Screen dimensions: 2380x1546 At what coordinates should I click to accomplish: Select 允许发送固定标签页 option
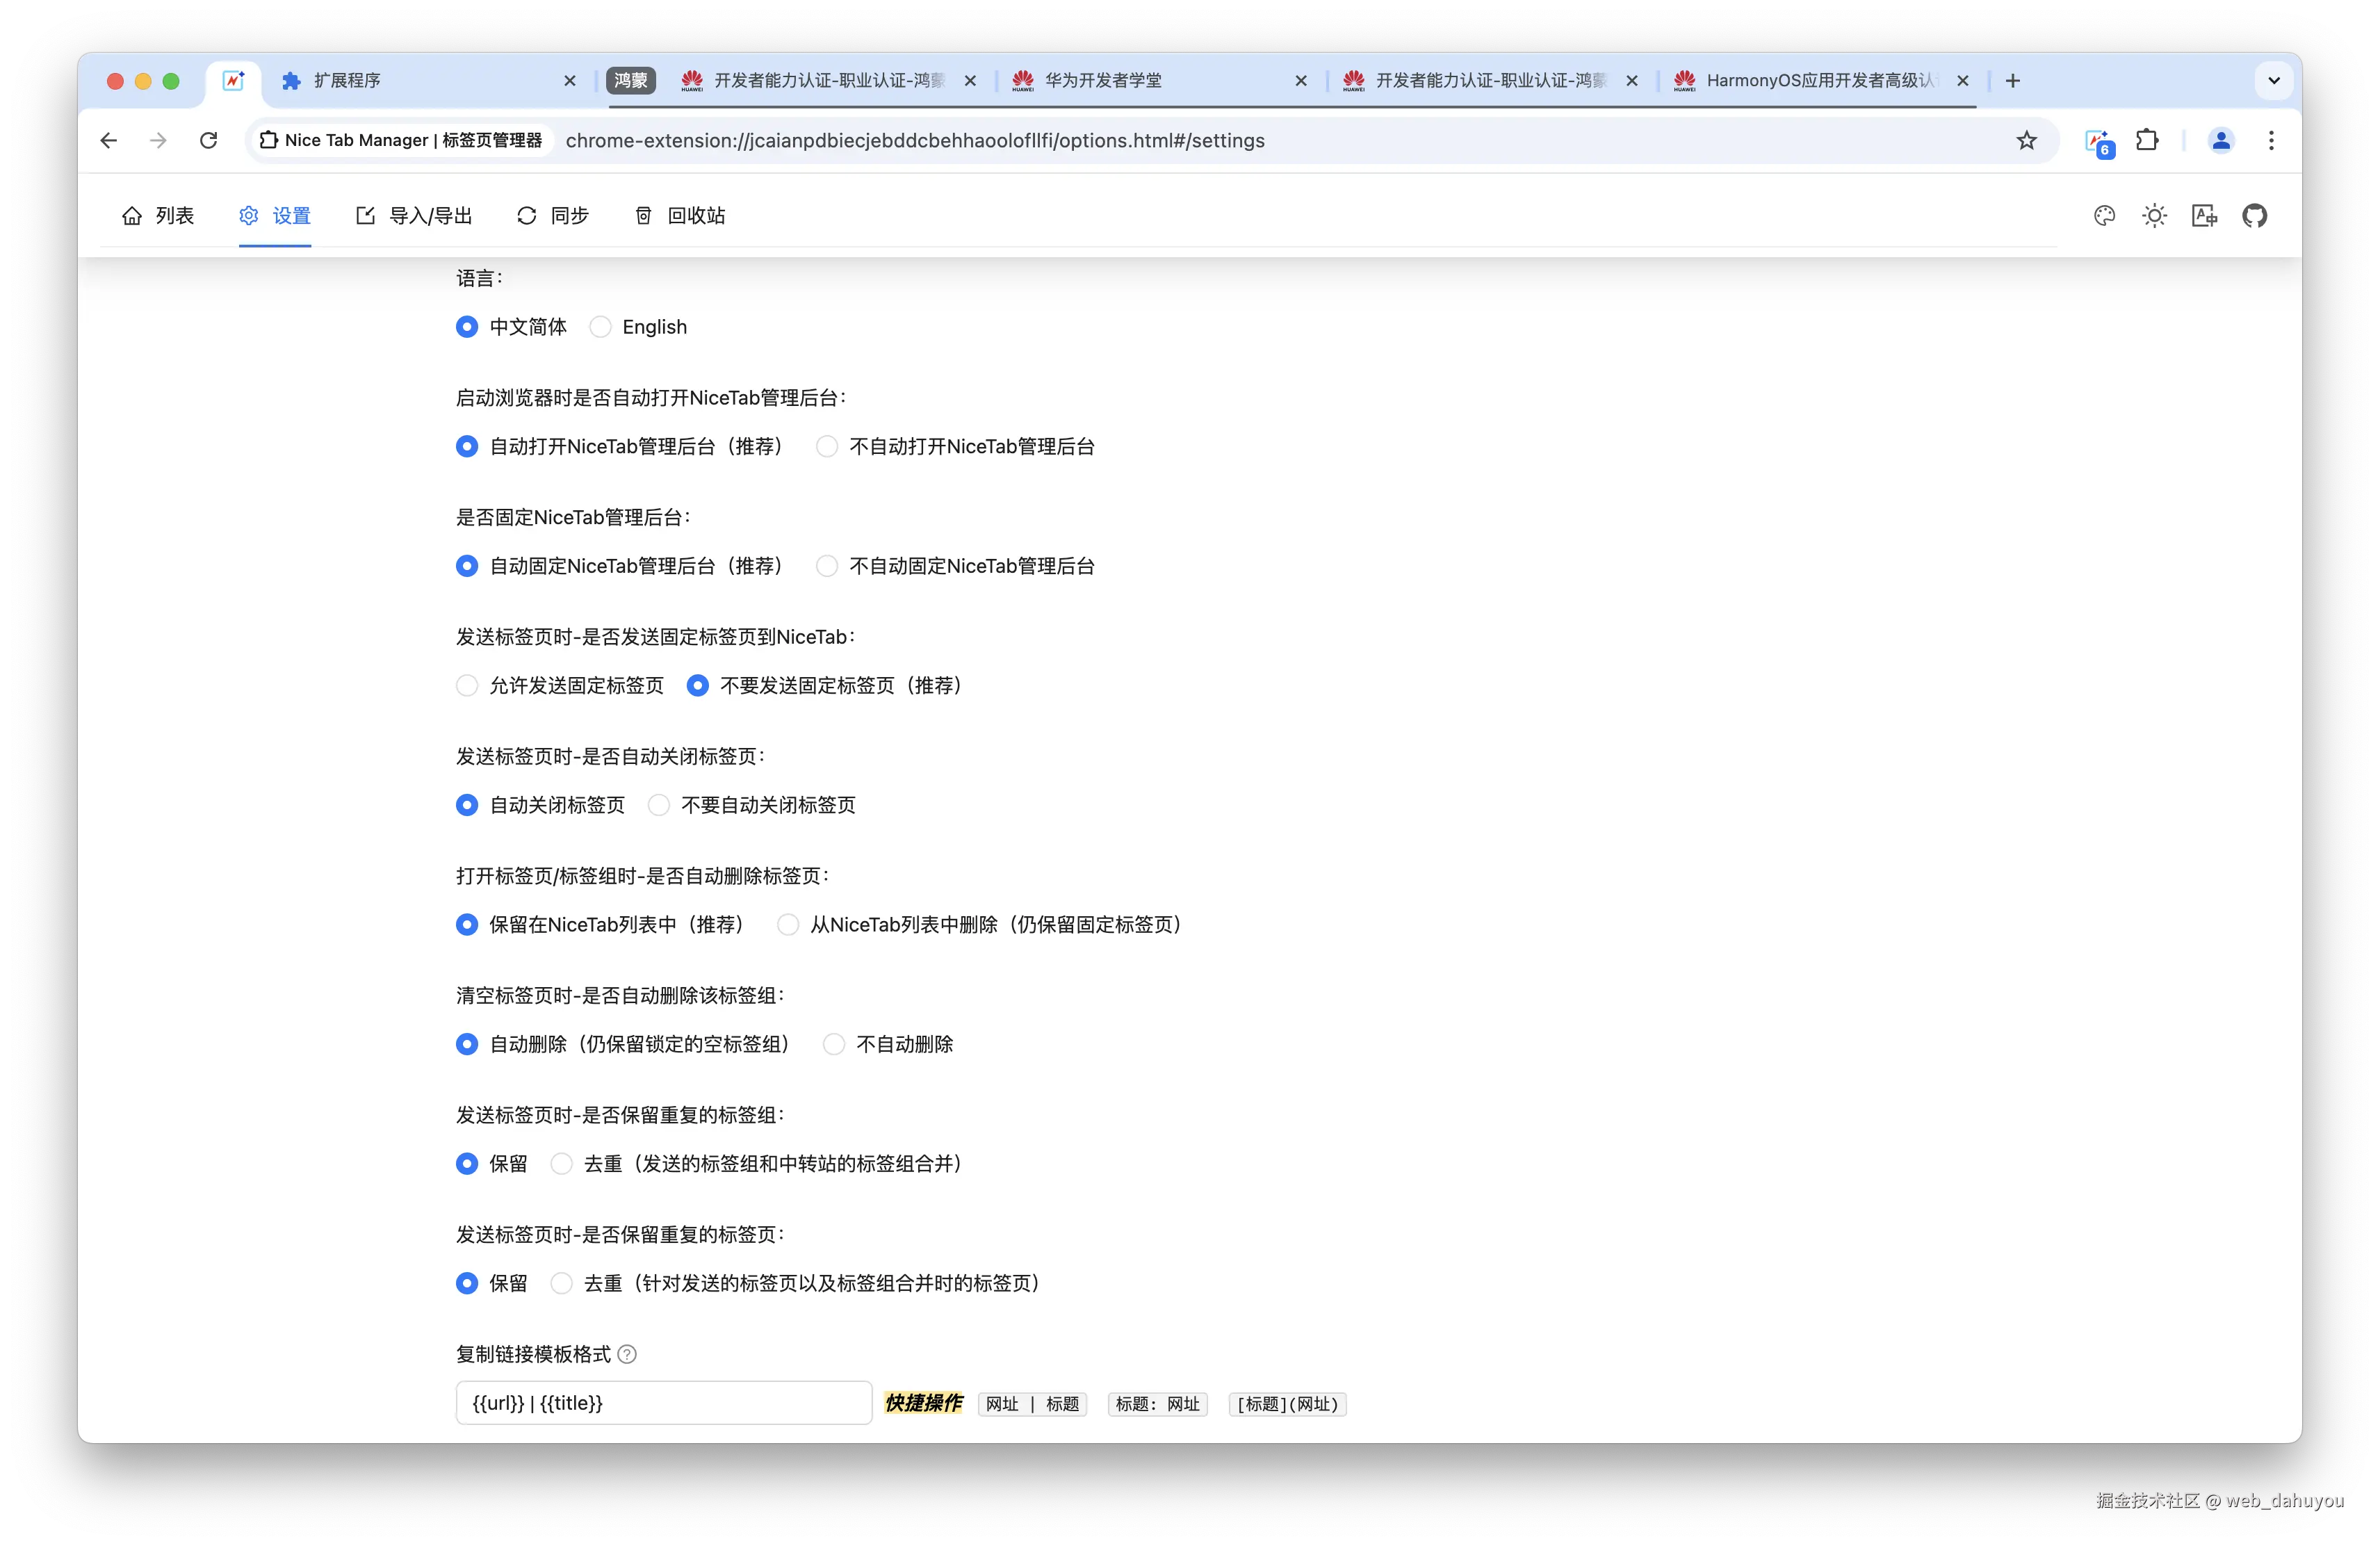pyautogui.click(x=467, y=686)
